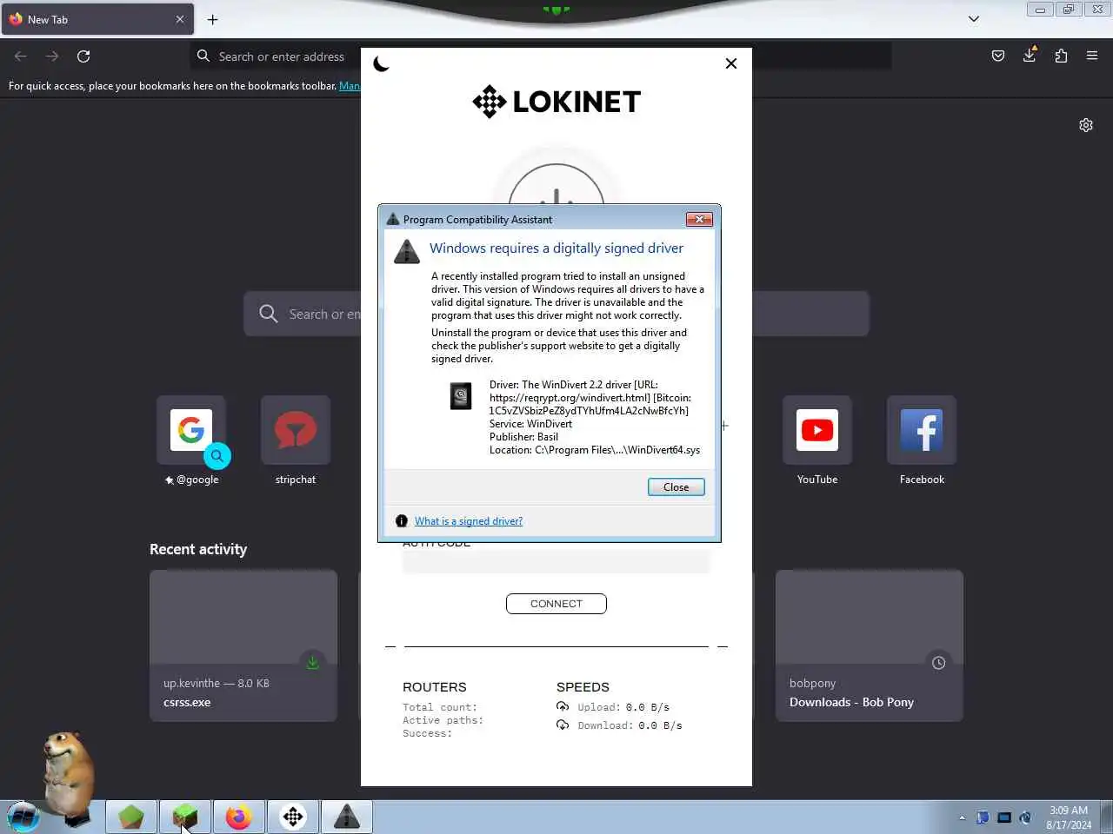Close Program Compatibility Assistant via red X
Viewport: 1113px width, 834px height.
(699, 220)
